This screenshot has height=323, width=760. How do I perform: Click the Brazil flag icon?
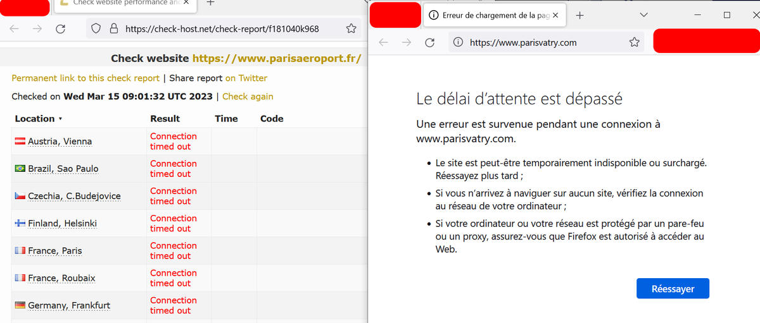20,169
